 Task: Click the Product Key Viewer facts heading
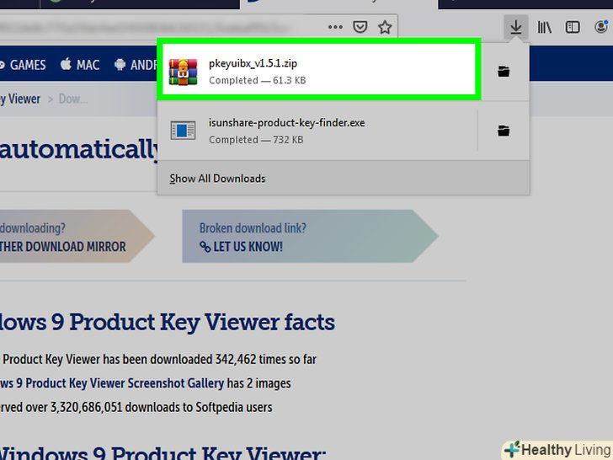[168, 323]
